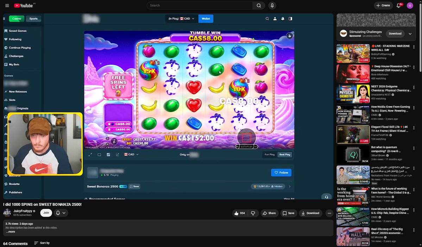Viewport: 422px width, 247px height.
Task: Open the casino profile person icon
Action: click(275, 19)
